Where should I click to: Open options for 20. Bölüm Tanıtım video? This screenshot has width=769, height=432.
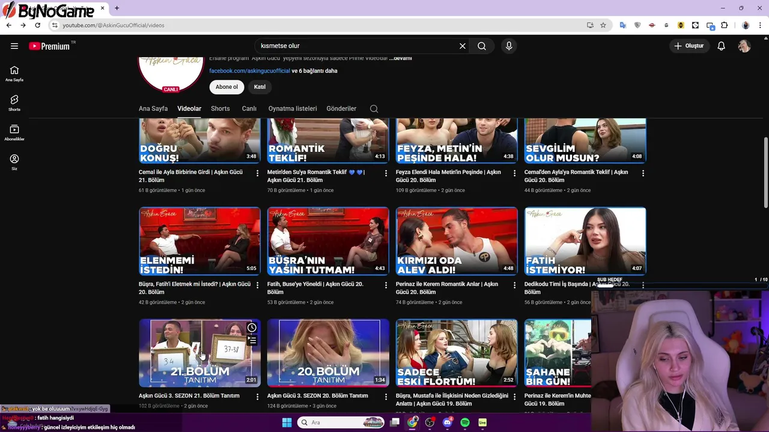point(386,397)
